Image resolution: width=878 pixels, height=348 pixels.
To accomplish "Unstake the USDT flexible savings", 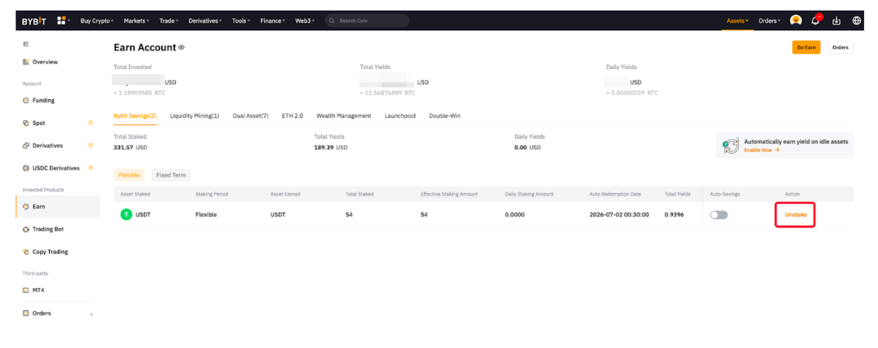I will pos(796,215).
